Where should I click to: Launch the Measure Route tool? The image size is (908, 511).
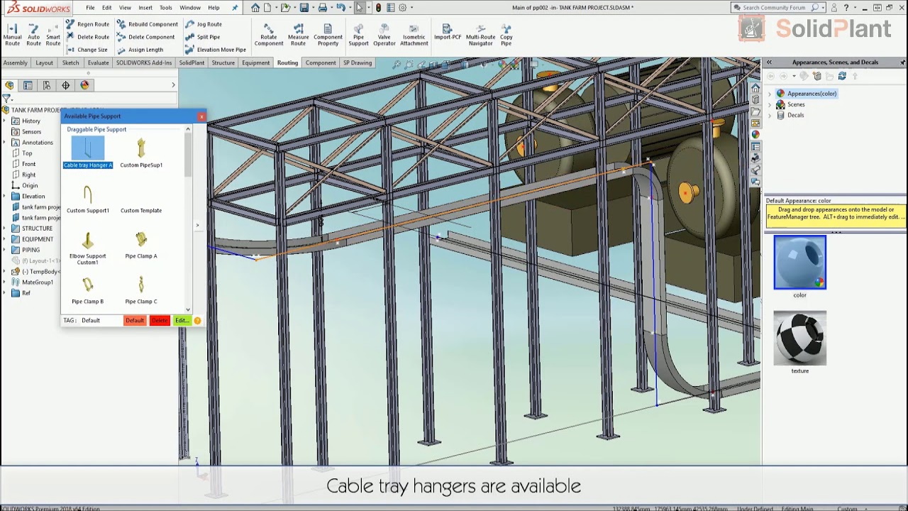tap(298, 35)
